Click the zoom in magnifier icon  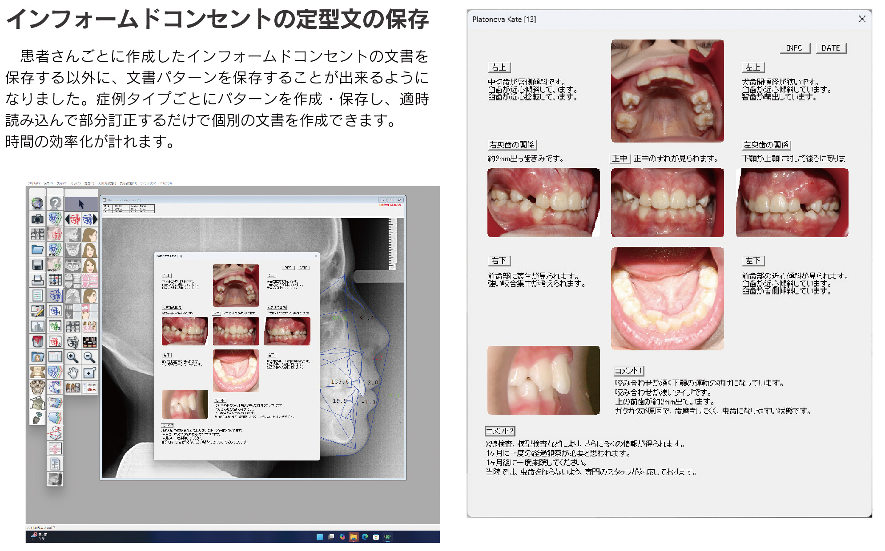[72, 357]
